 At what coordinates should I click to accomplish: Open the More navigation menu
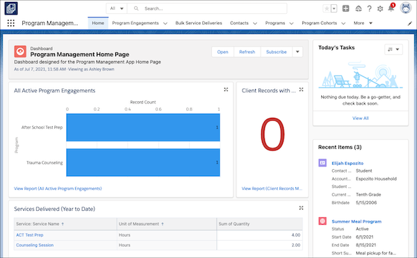pos(363,23)
